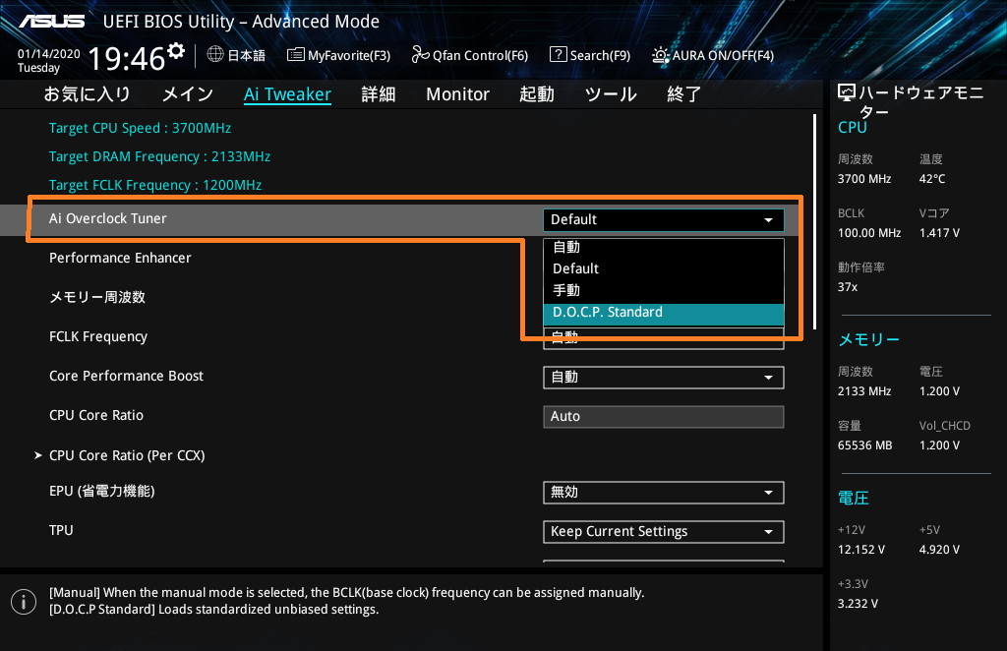Open the Monitor tab

tap(458, 94)
